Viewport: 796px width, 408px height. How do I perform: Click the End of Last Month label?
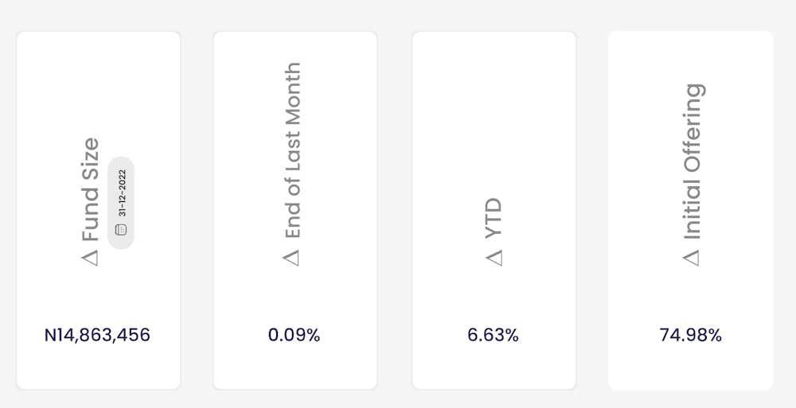(x=292, y=151)
